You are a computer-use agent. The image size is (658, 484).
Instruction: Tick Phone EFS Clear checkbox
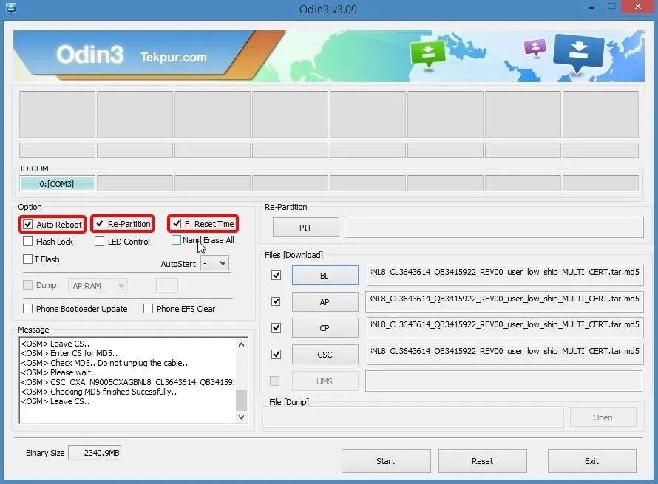(x=148, y=309)
